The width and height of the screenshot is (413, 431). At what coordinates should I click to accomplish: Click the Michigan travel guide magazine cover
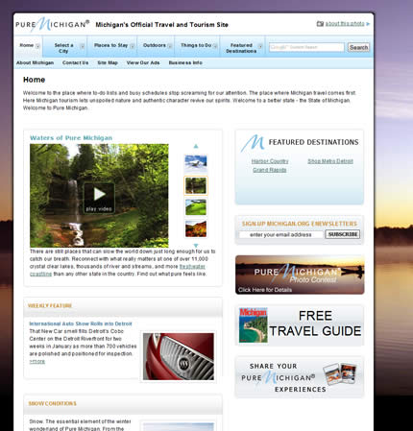[254, 325]
